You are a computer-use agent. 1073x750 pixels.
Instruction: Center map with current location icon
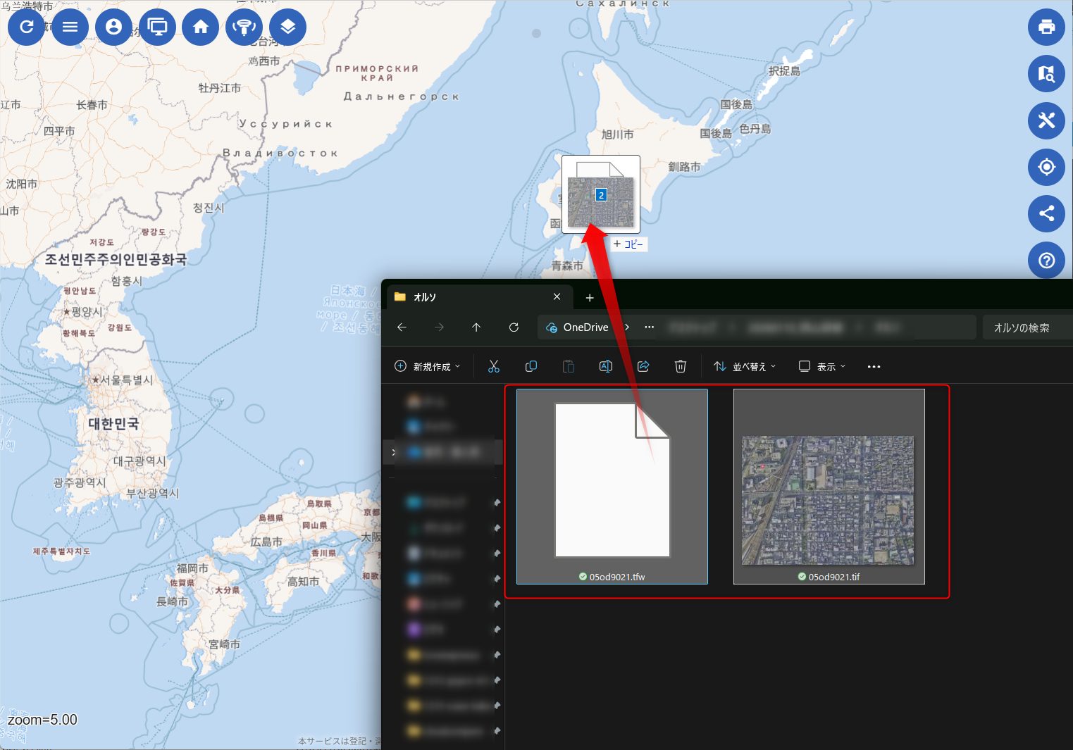pyautogui.click(x=1046, y=167)
